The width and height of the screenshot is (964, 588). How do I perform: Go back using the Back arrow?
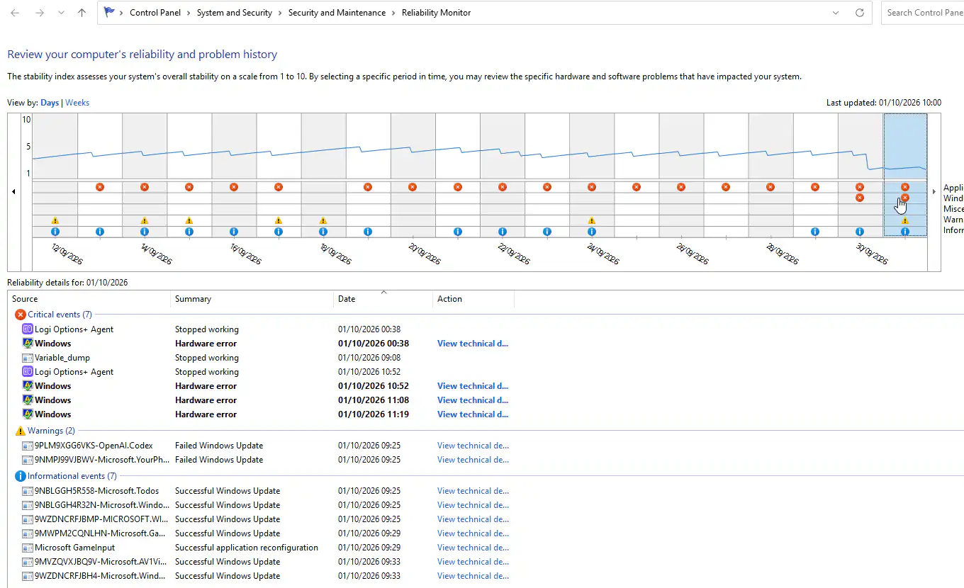click(x=15, y=13)
